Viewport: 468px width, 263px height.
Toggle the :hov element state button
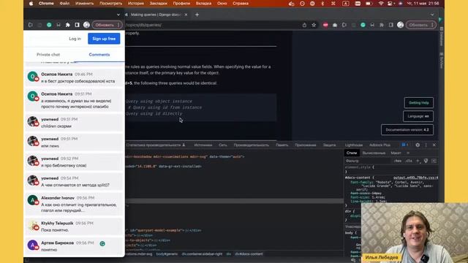(398, 161)
